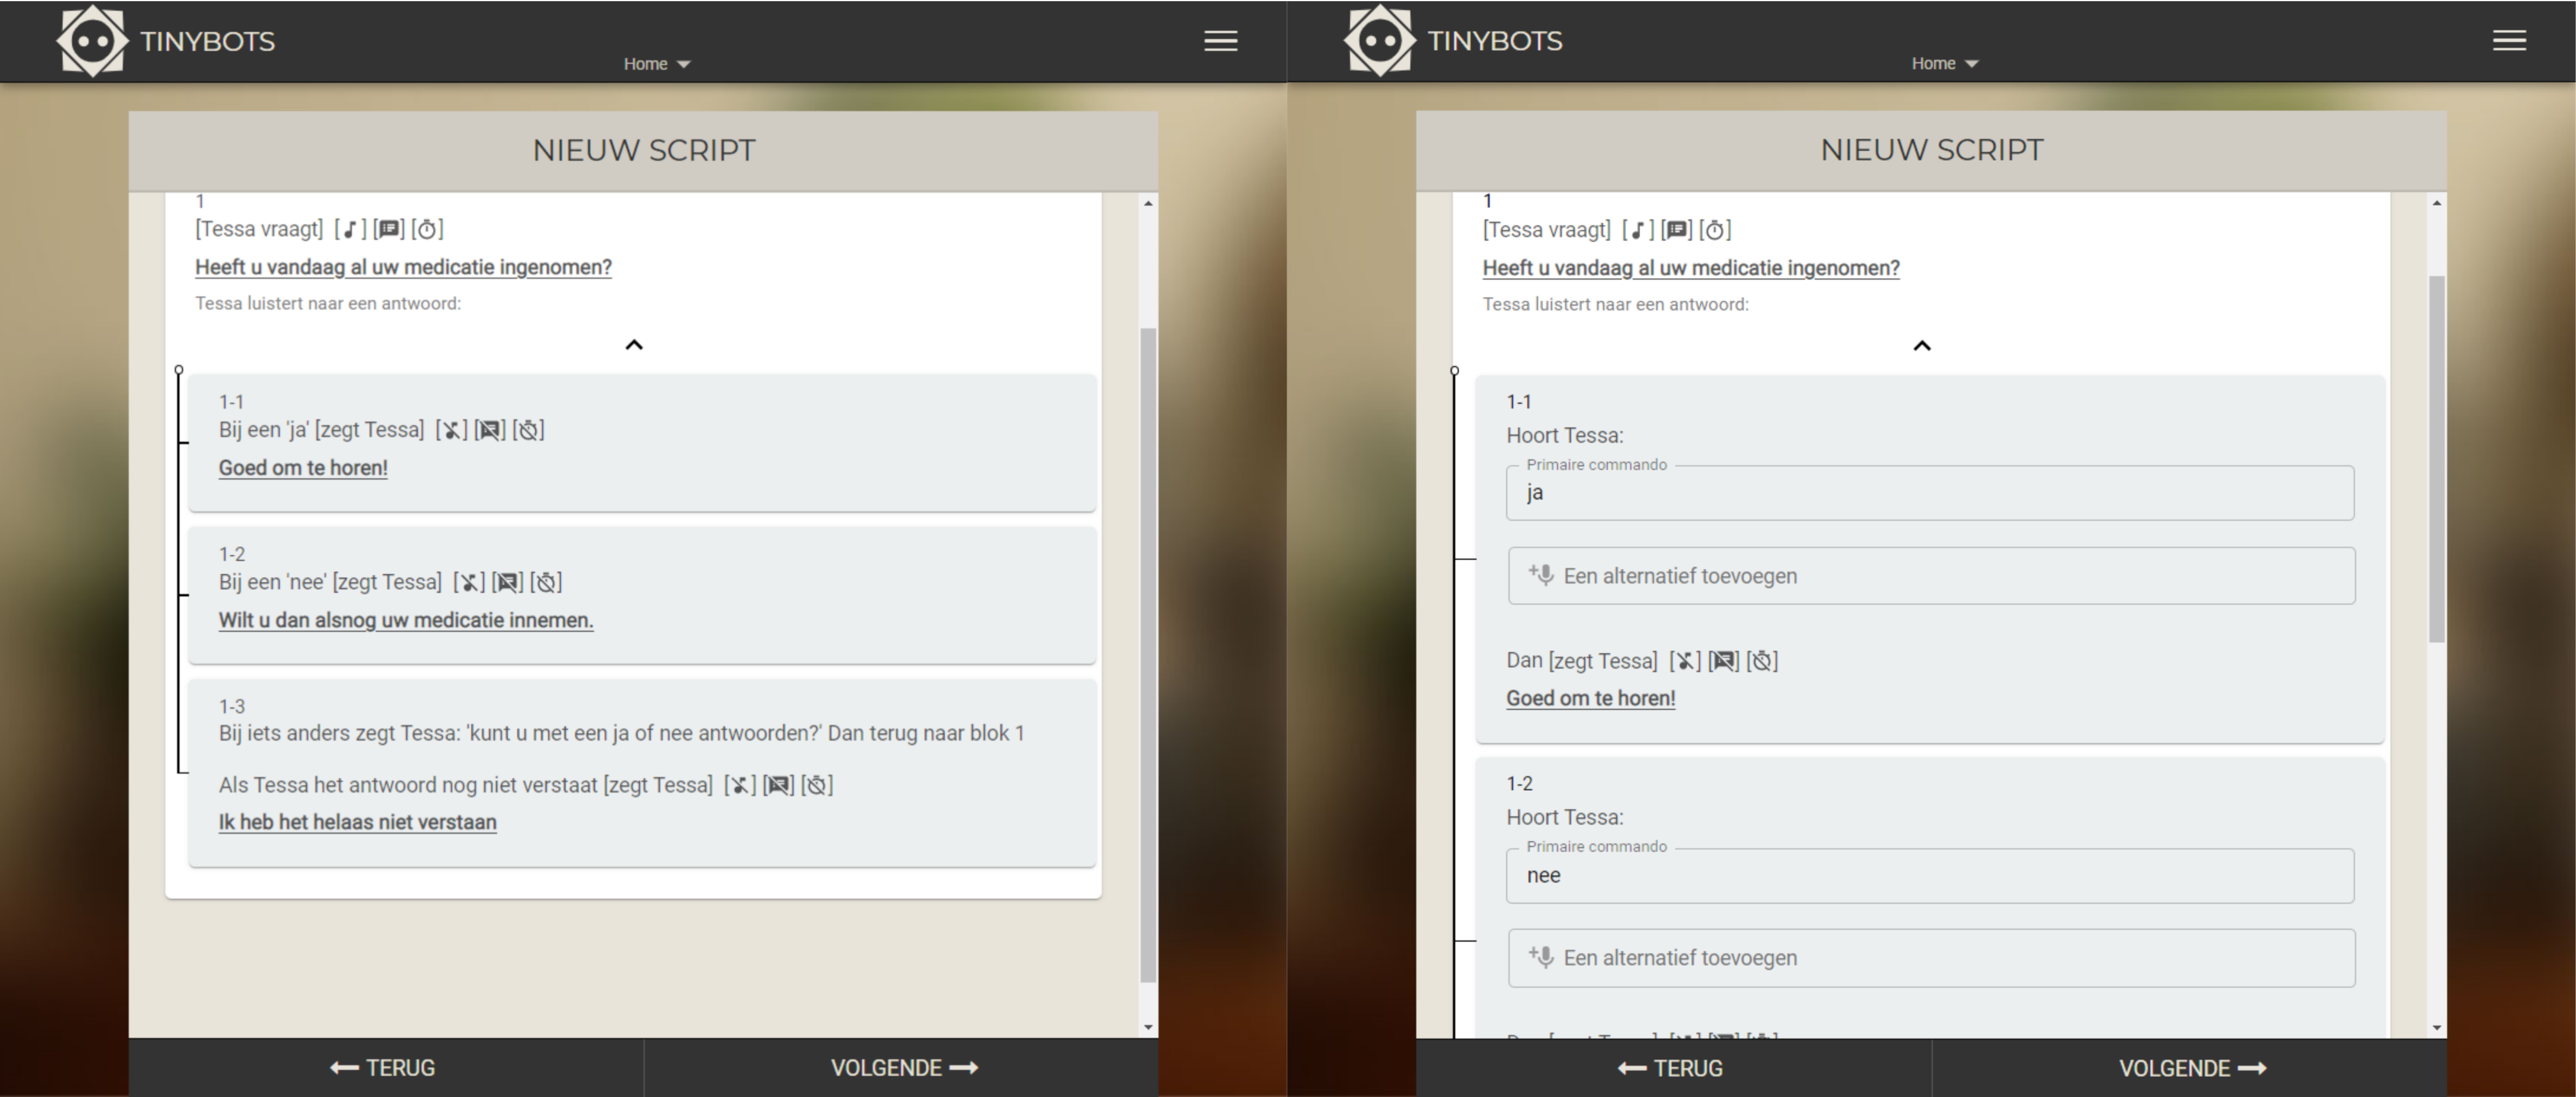
Task: Click VOLGENDE in the left window
Action: click(x=904, y=1068)
